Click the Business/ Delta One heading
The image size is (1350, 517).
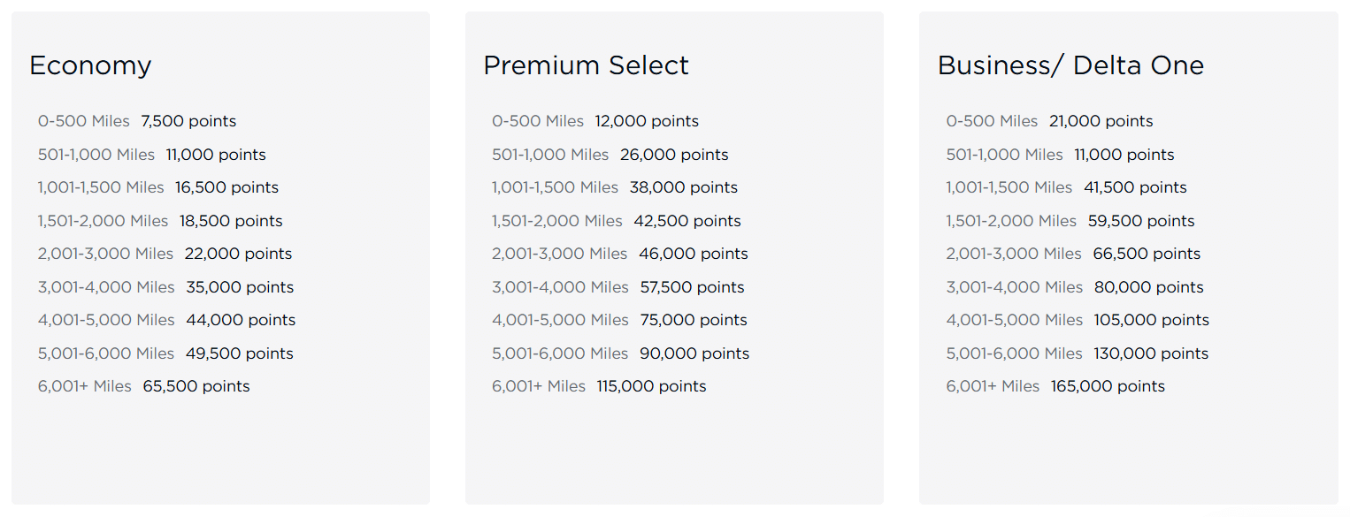click(x=1070, y=65)
